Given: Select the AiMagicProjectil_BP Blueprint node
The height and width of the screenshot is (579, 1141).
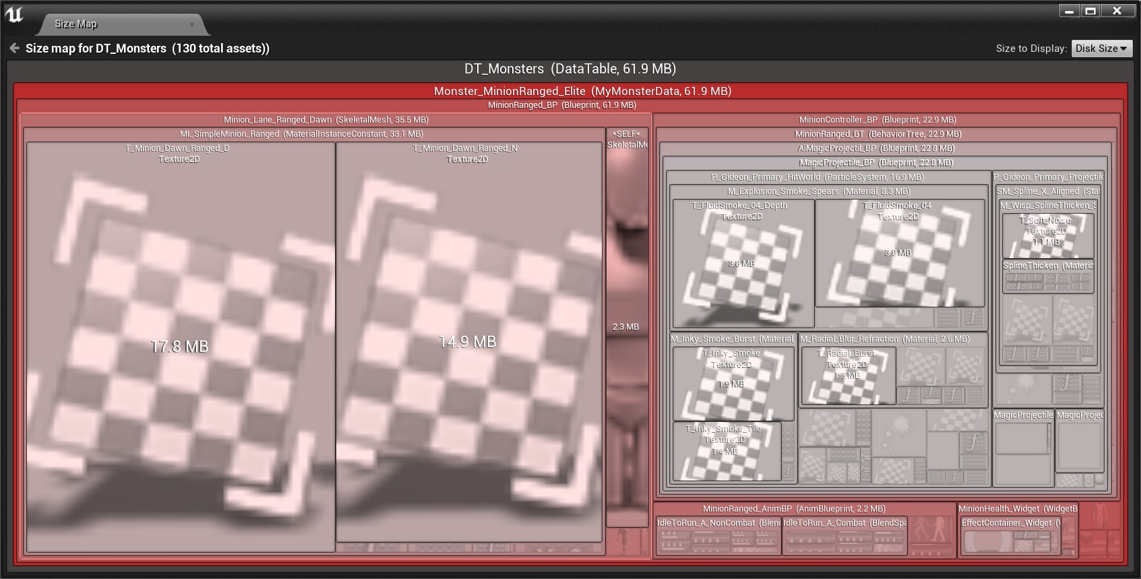Looking at the screenshot, I should coord(876,148).
